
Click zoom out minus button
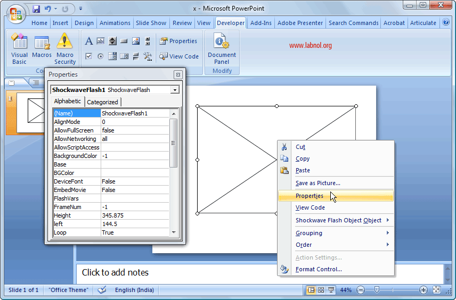click(x=361, y=290)
